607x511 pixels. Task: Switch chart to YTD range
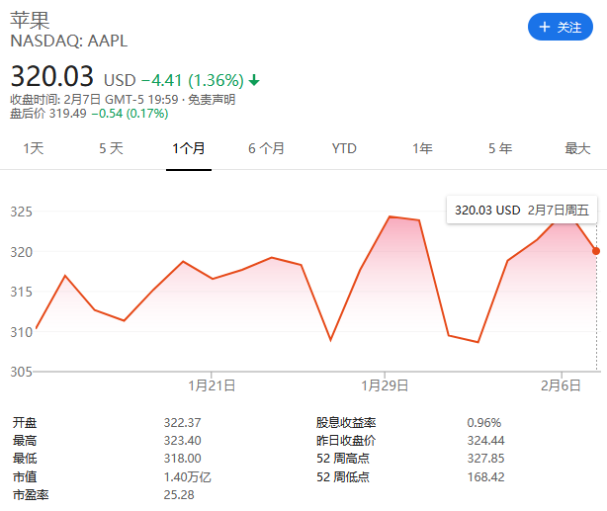(x=344, y=148)
